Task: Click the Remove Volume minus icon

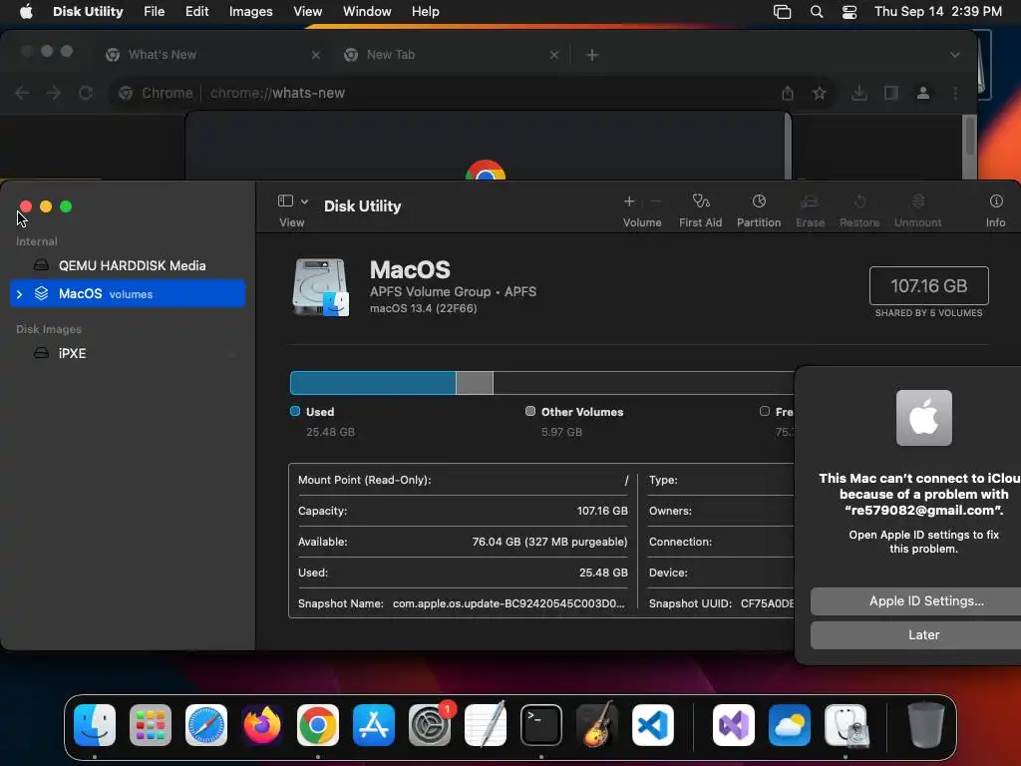Action: click(x=656, y=201)
